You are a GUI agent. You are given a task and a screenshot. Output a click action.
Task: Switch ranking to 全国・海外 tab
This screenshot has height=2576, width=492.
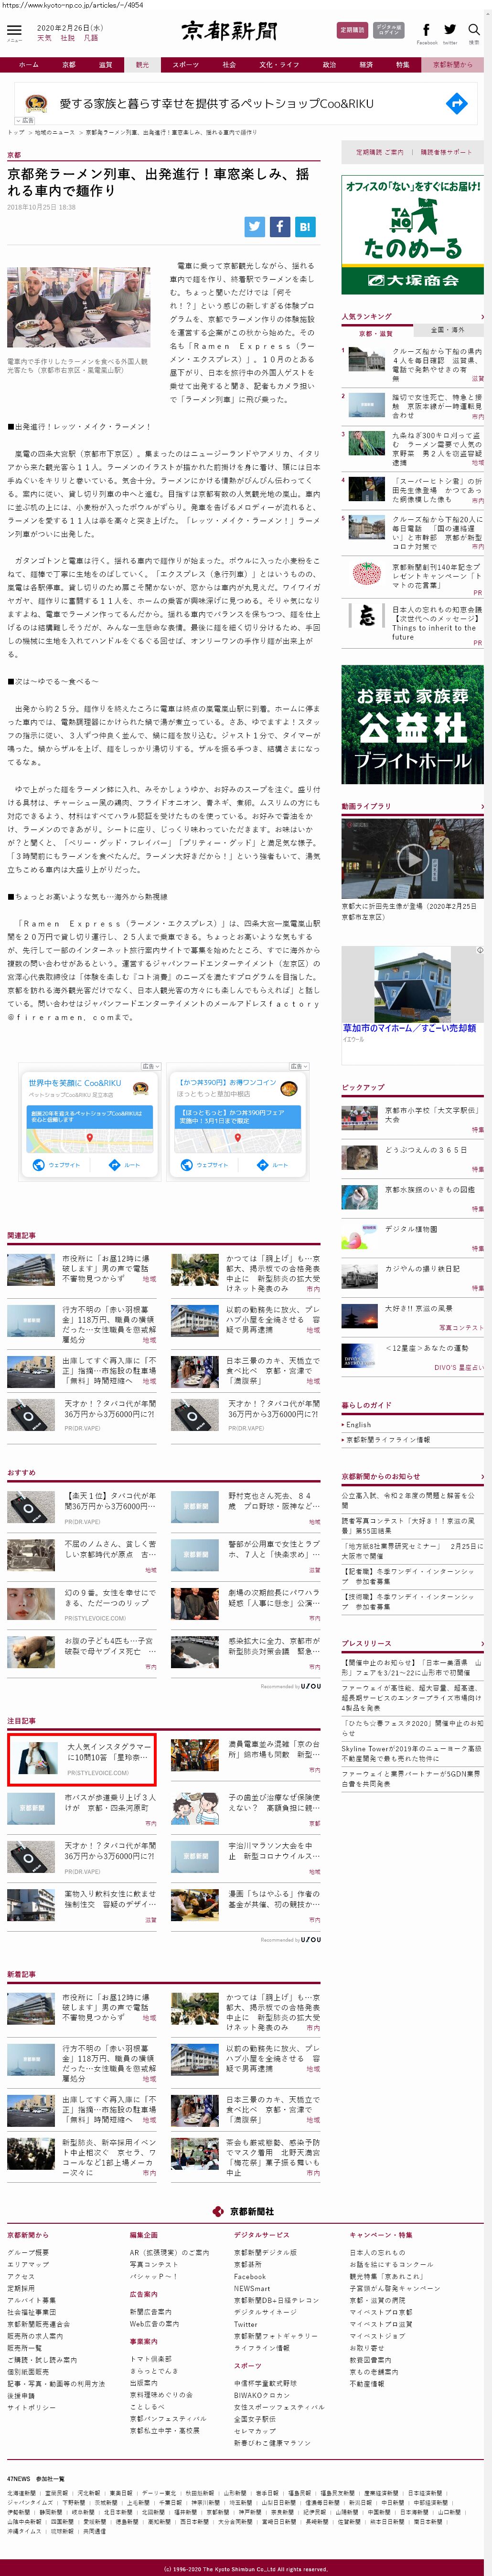tap(447, 330)
